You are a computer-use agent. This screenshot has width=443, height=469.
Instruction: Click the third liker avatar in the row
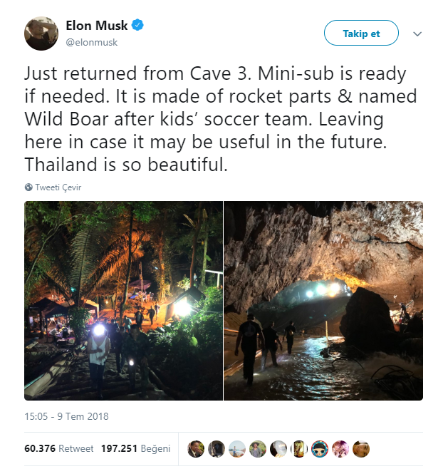coord(237,449)
